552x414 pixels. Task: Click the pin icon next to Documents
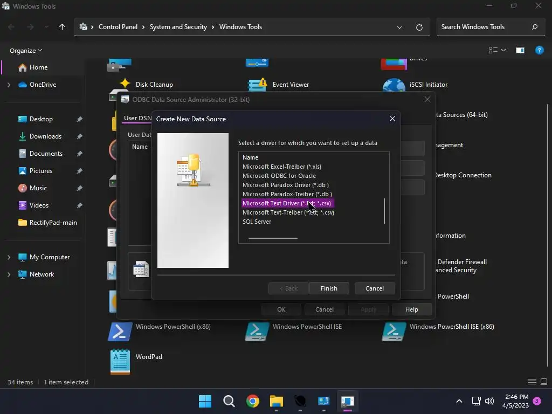80,154
